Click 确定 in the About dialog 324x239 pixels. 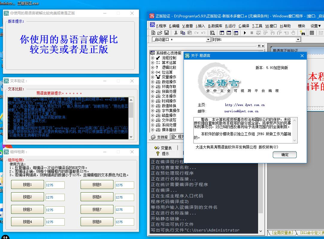pos(285,155)
